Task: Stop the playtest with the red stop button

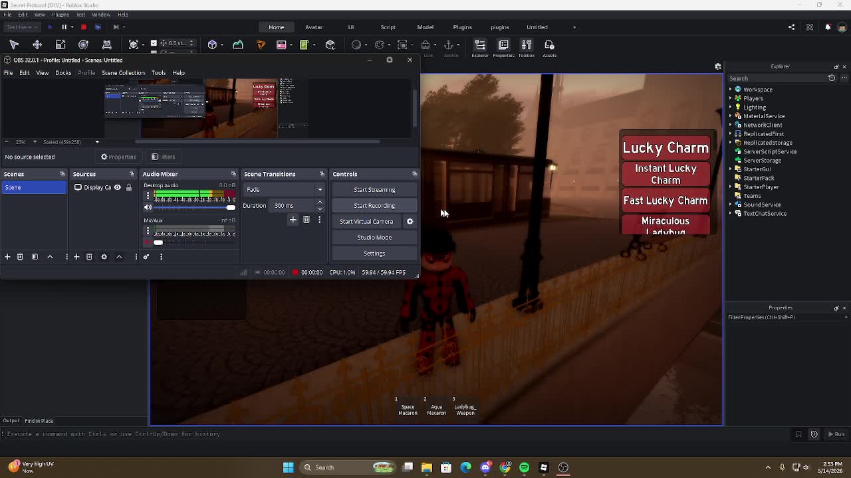Action: [x=83, y=27]
